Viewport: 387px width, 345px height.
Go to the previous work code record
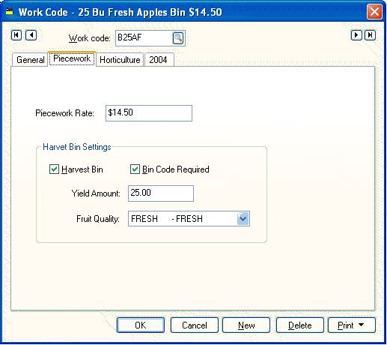tap(31, 35)
